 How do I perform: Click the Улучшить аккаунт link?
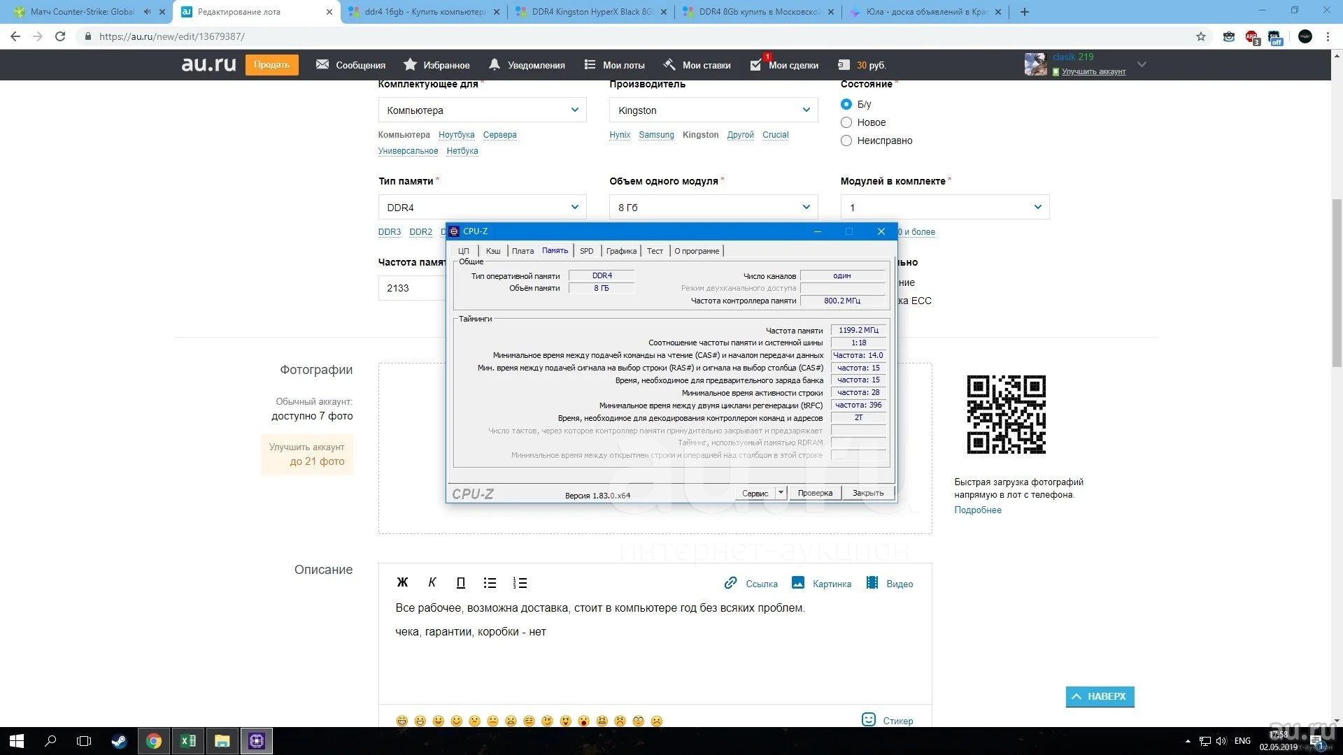click(x=1093, y=71)
